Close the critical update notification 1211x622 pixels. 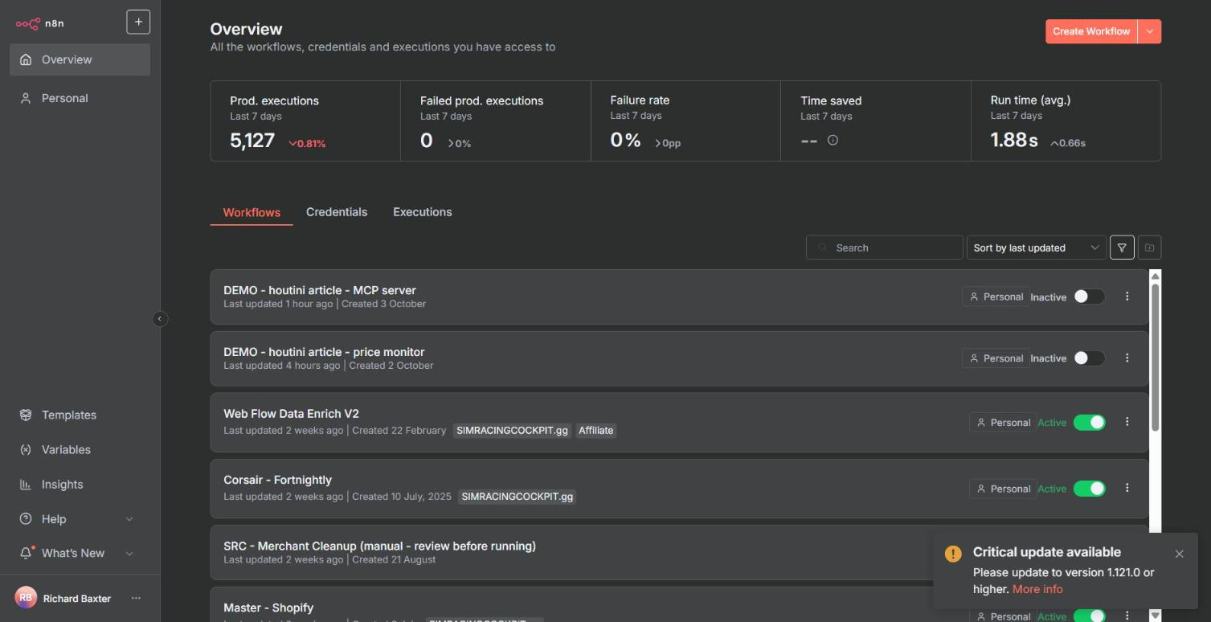click(x=1179, y=554)
